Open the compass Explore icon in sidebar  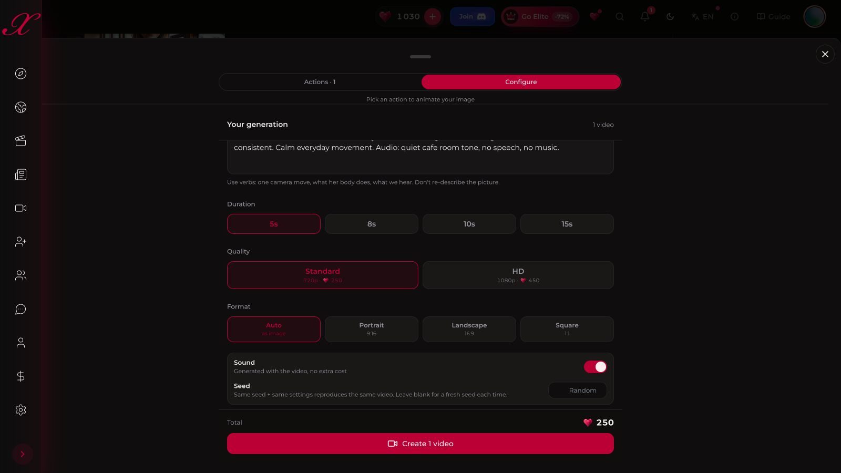coord(20,74)
